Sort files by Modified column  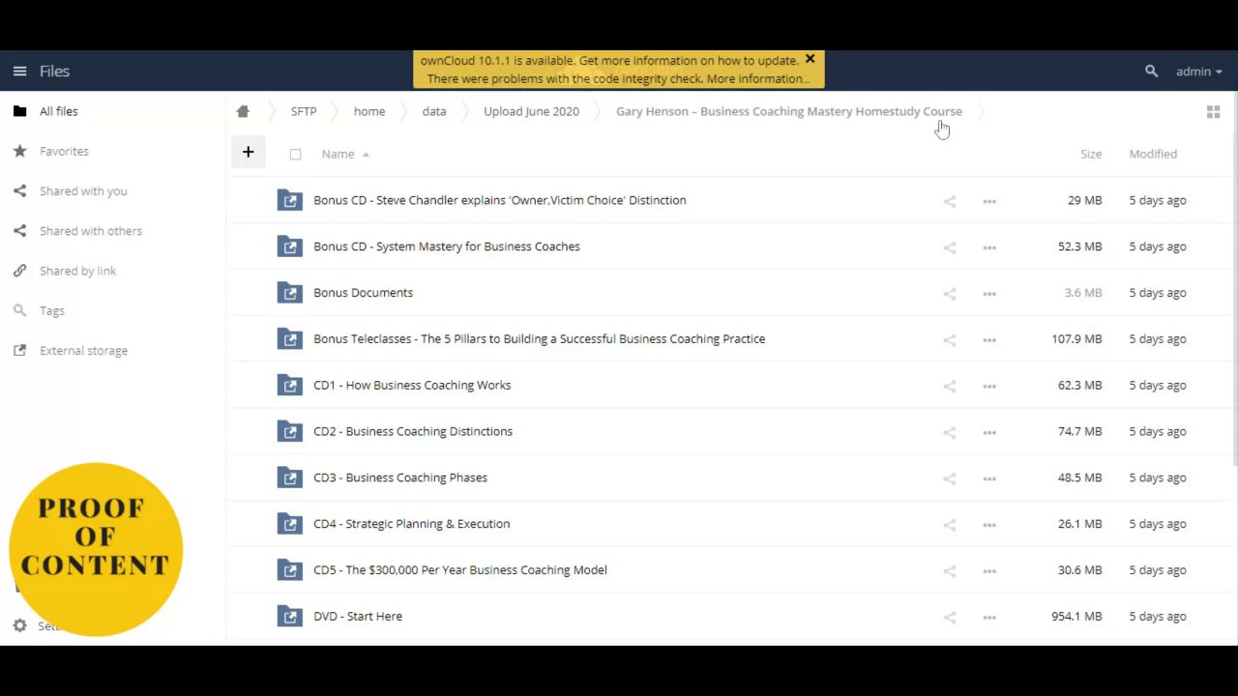(x=1153, y=154)
